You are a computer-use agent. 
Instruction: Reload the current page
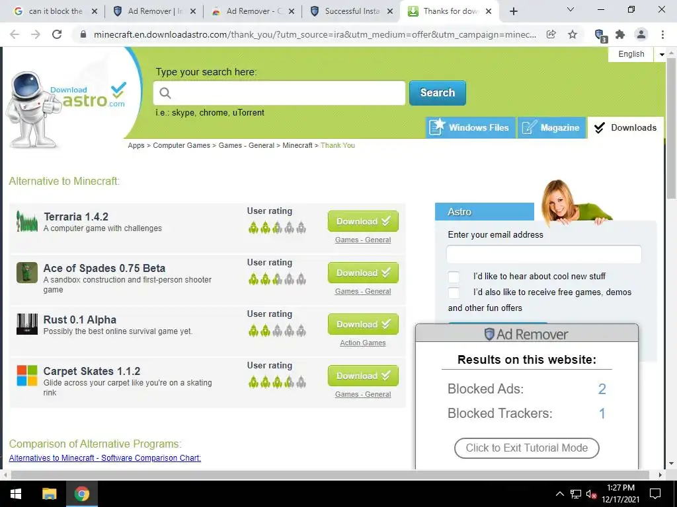coord(57,34)
